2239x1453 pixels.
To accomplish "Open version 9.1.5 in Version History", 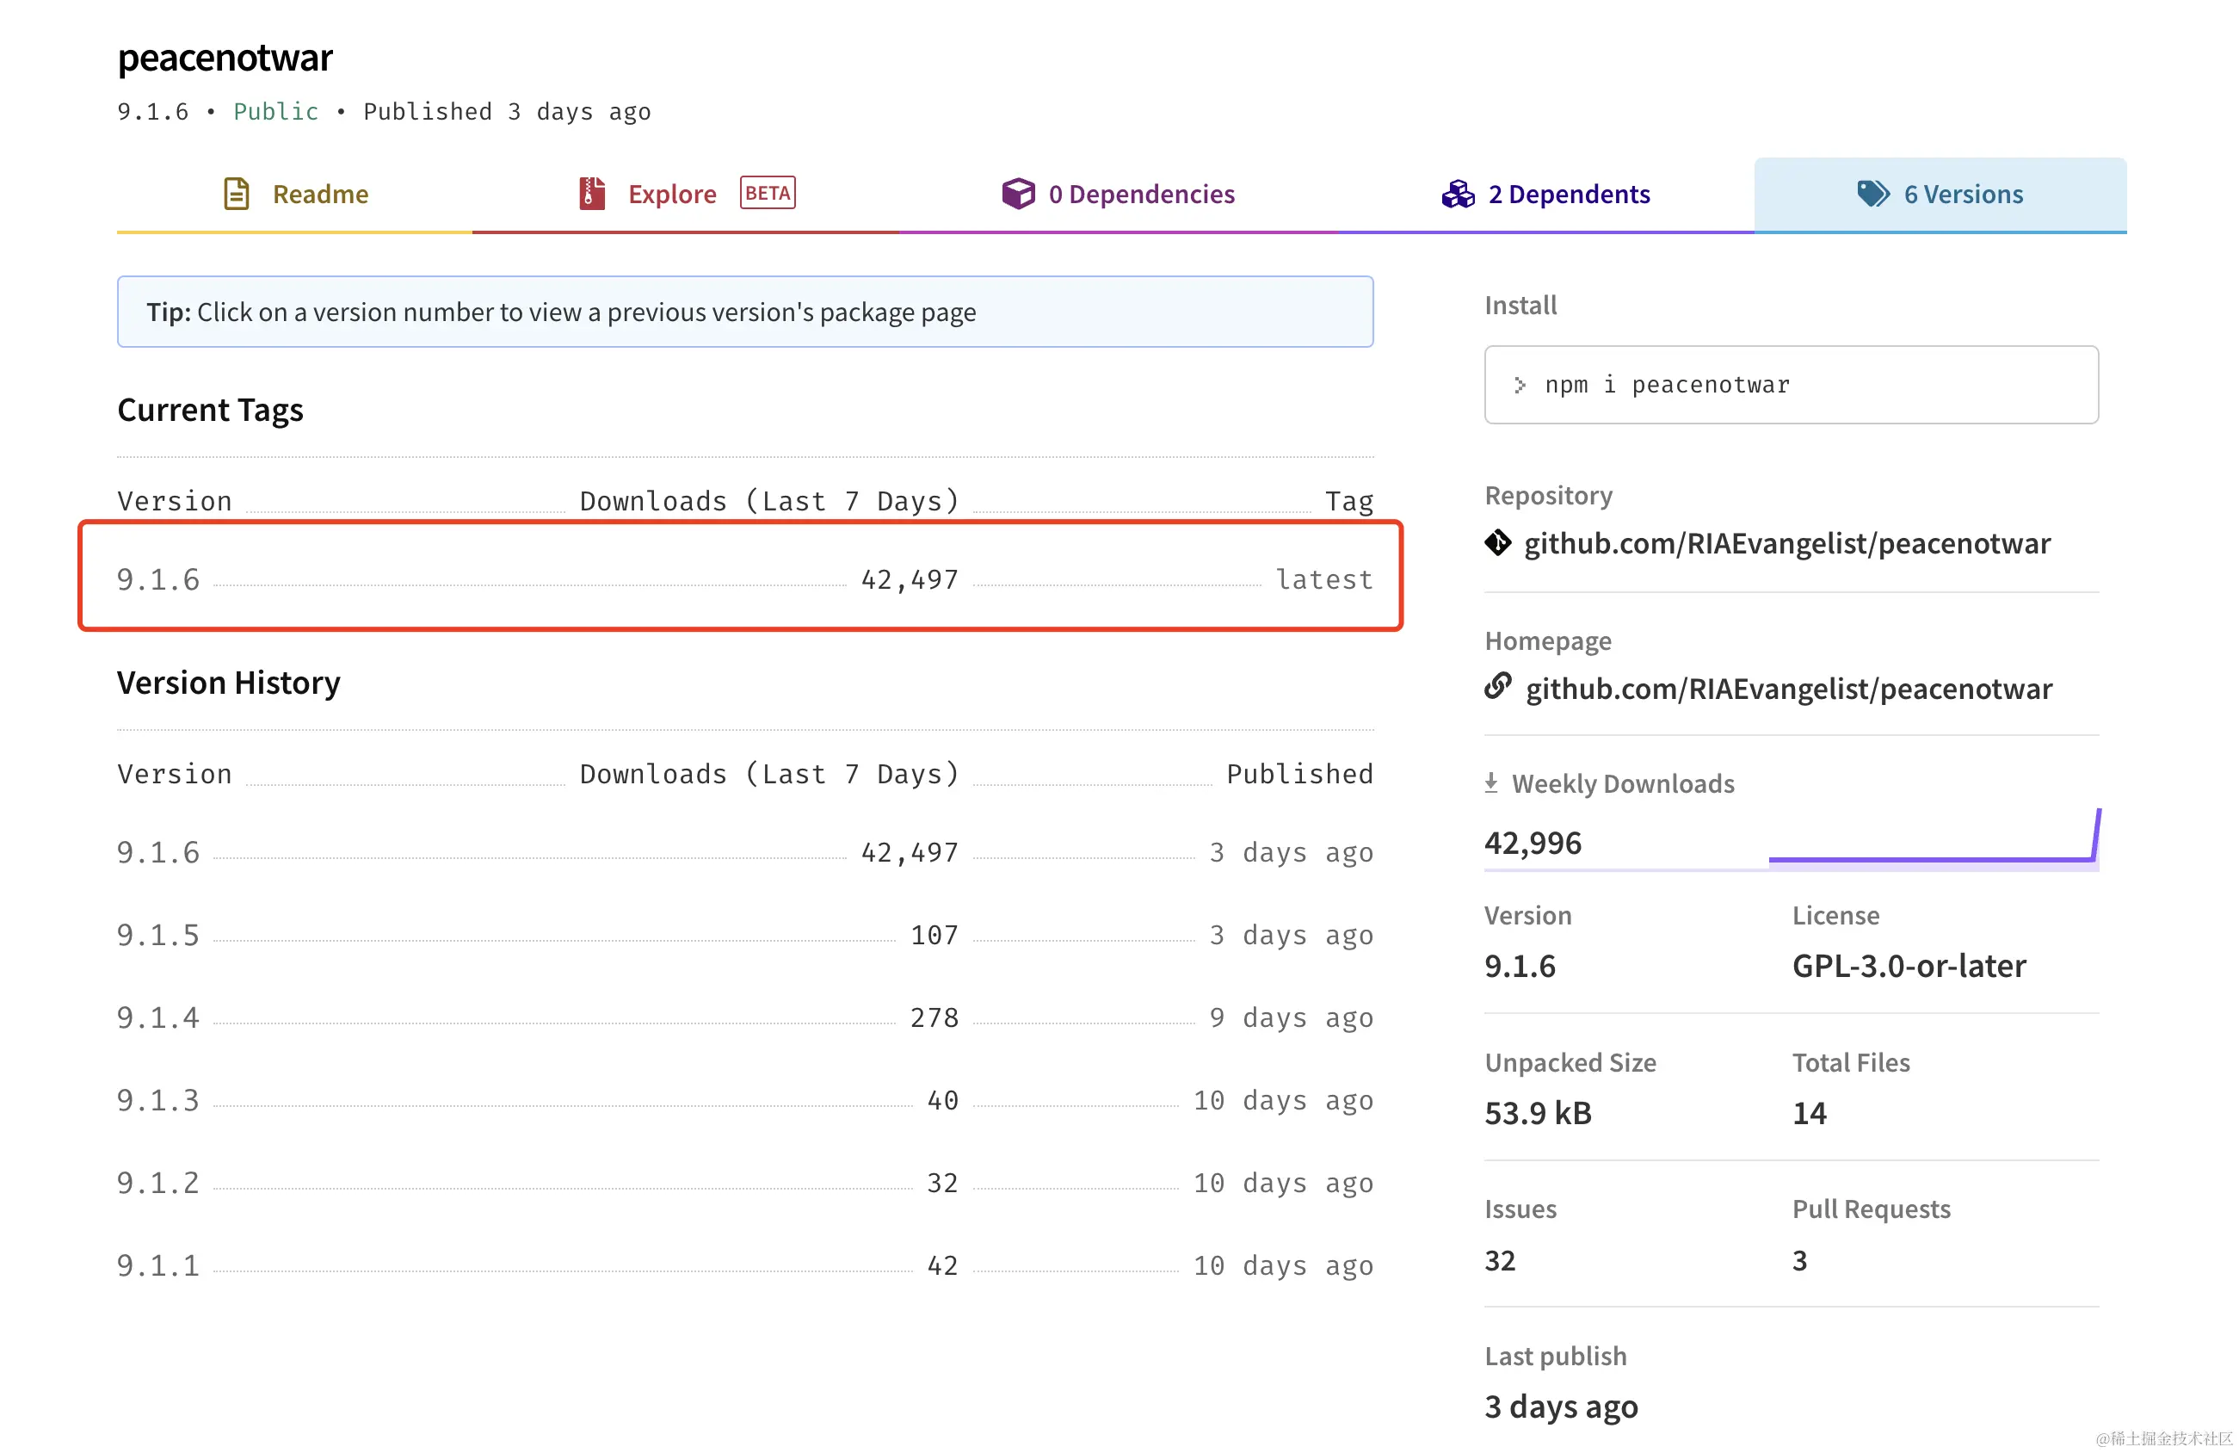I will 158,936.
